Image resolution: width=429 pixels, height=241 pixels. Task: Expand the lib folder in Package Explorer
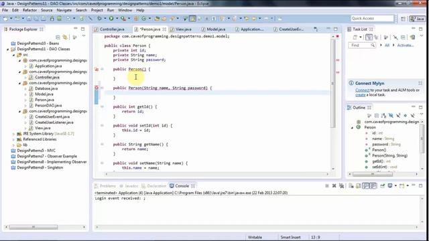pyautogui.click(x=13, y=145)
